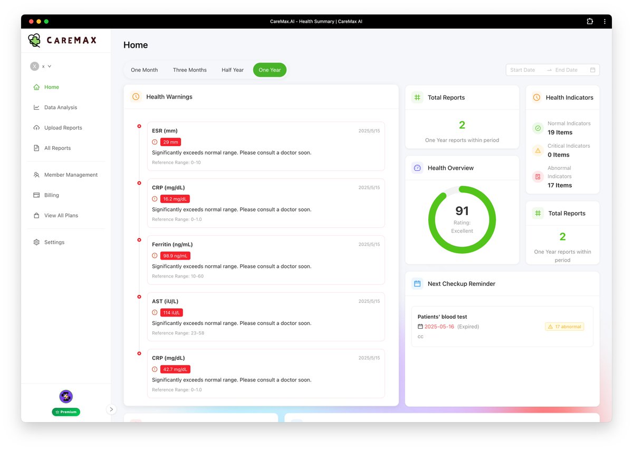Click the green Premium badge button

tap(66, 412)
